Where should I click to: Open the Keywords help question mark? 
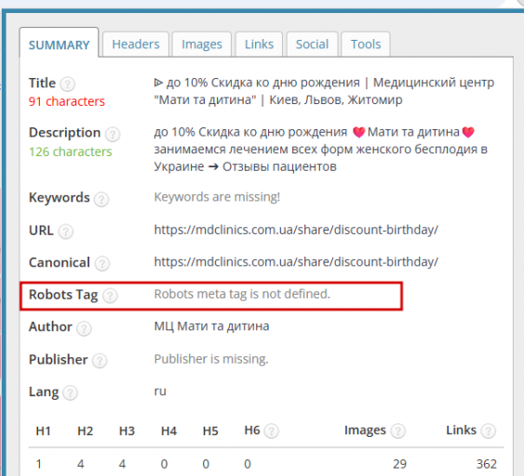click(101, 199)
